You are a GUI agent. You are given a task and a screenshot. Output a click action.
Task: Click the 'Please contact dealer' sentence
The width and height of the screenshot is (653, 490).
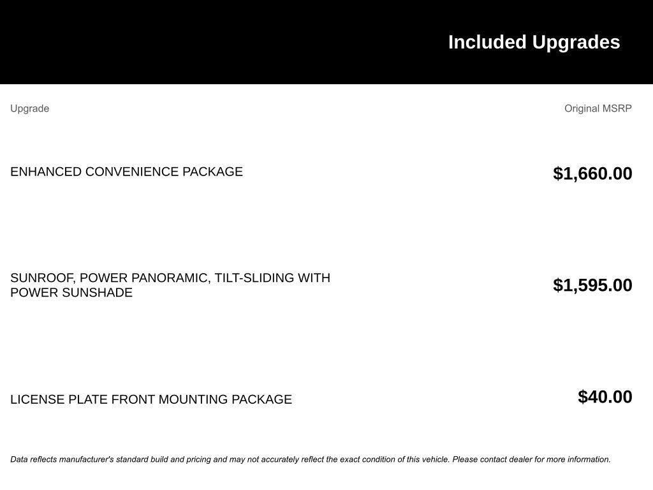tap(531, 459)
